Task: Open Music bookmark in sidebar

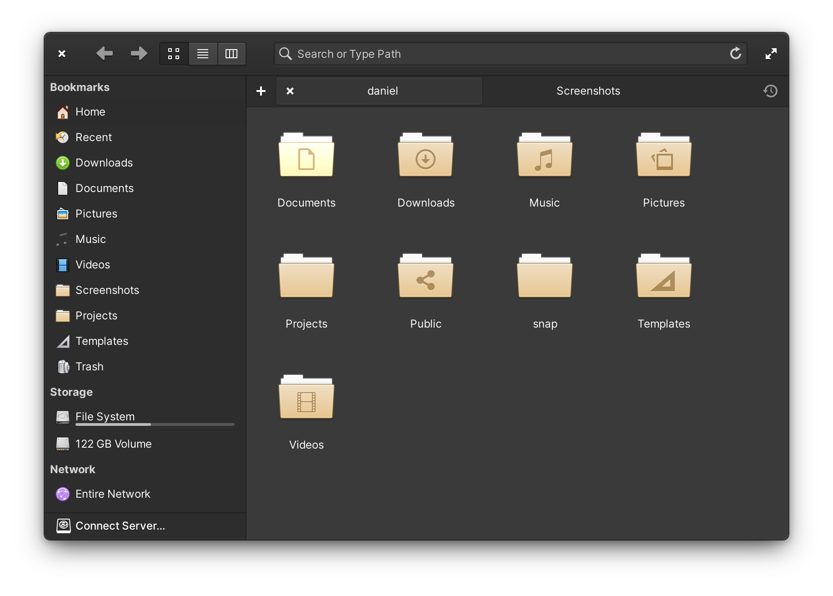Action: (x=146, y=239)
